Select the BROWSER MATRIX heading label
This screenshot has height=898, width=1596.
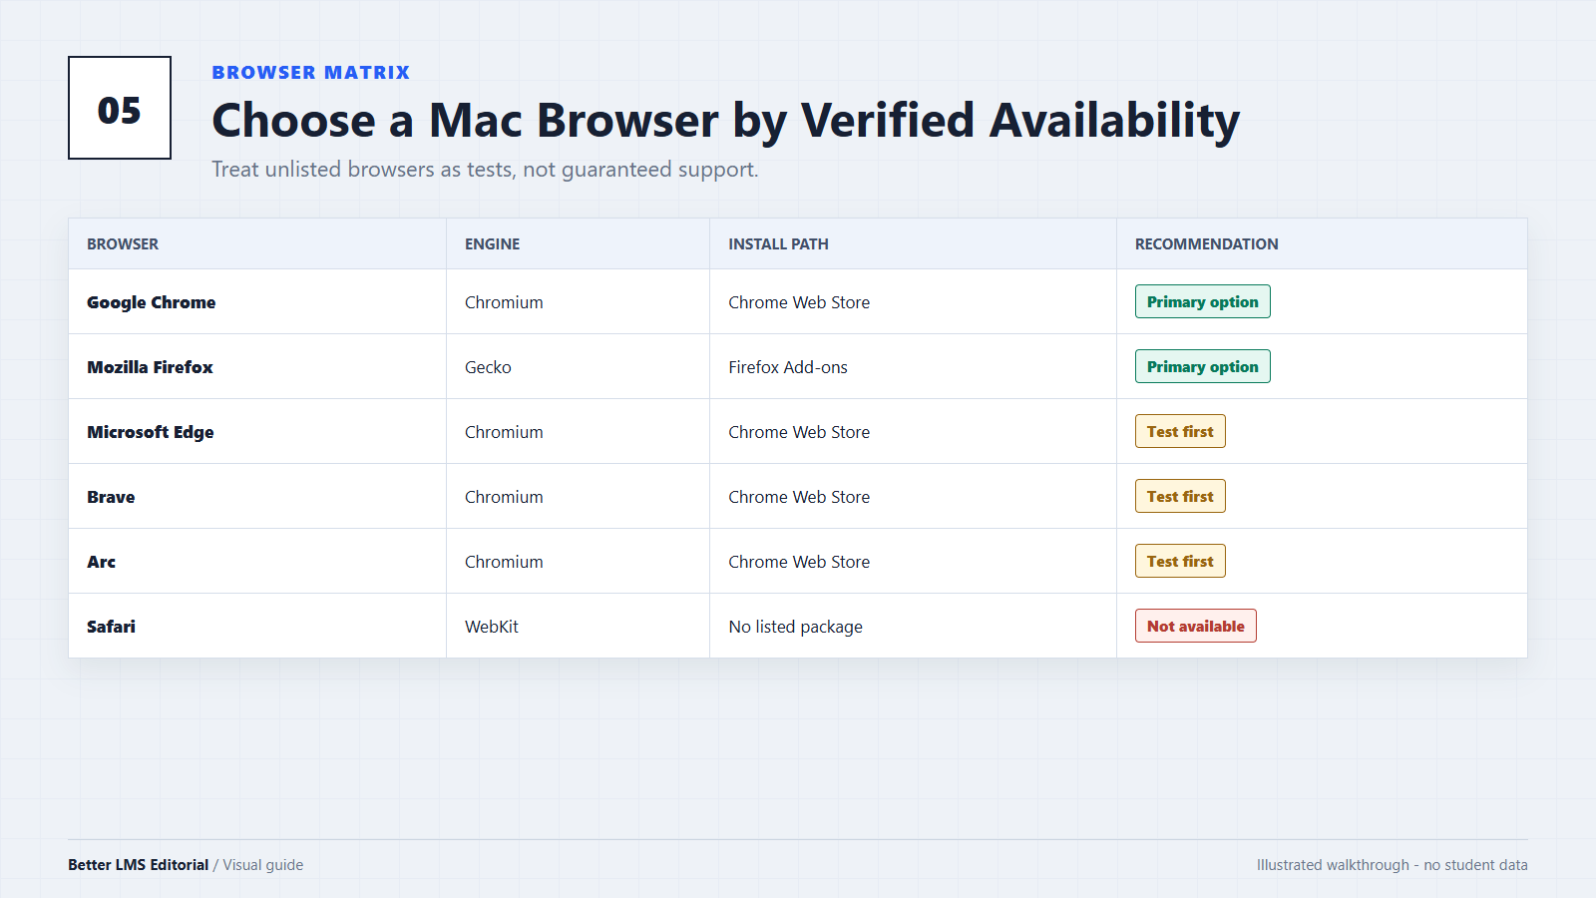pos(311,73)
